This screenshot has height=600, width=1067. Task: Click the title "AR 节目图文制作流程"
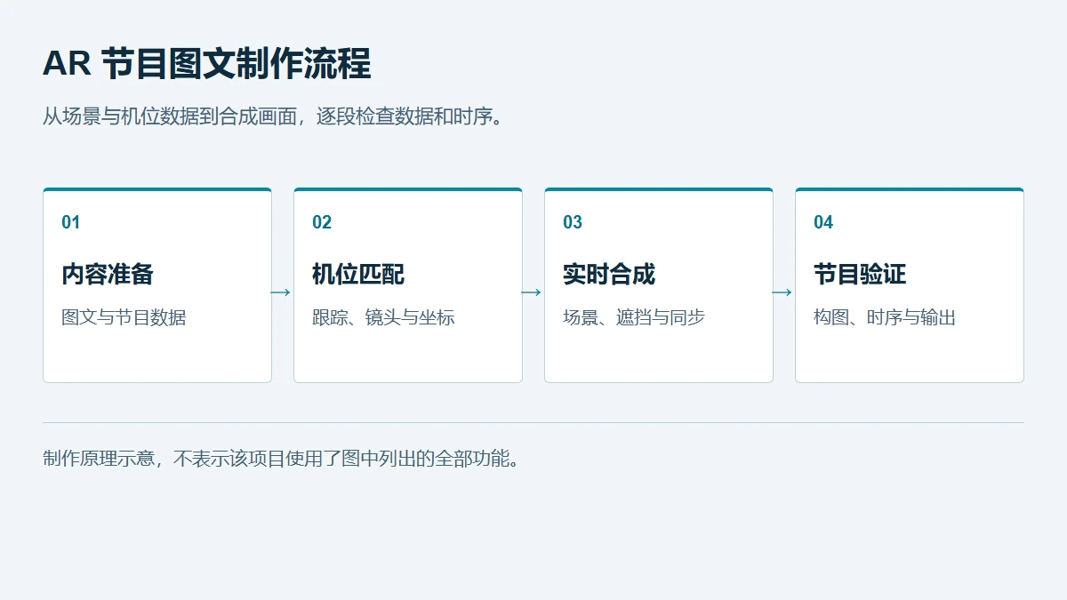coord(206,64)
